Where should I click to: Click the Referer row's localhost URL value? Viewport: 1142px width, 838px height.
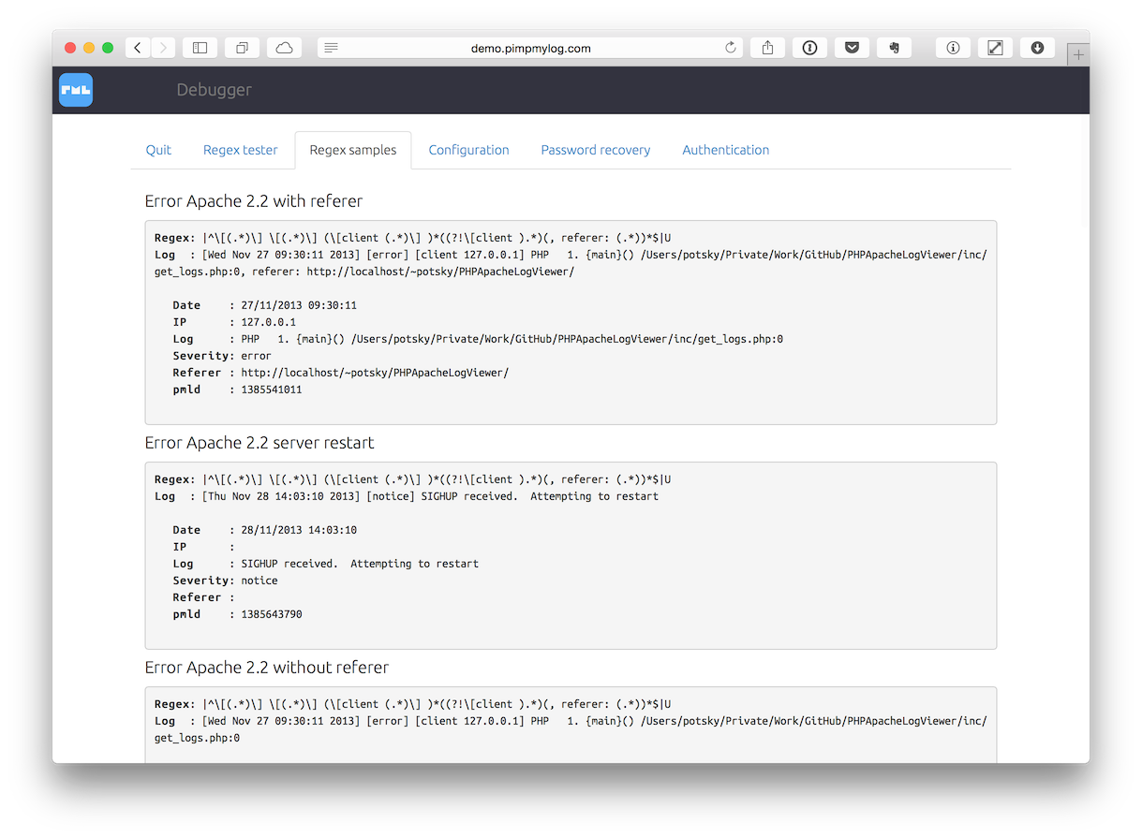coord(375,373)
